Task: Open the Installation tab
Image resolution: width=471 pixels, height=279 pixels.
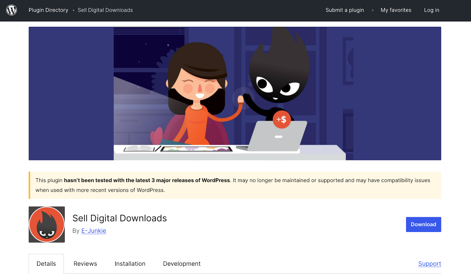Action: (130, 263)
